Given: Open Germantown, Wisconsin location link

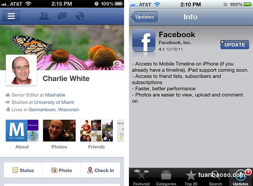Looking at the screenshot, I should pos(54,110).
